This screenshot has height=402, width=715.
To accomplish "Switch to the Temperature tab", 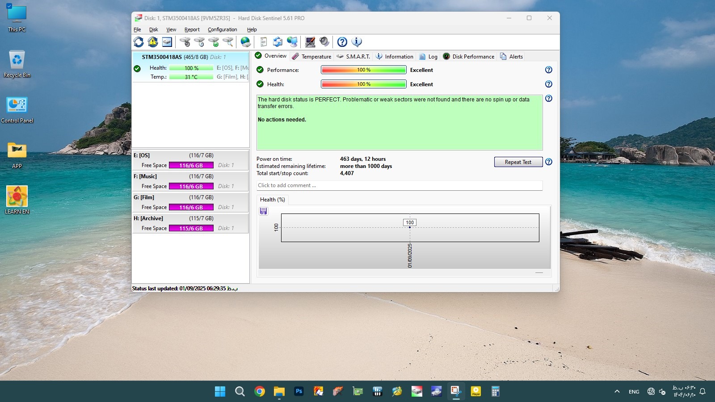I will tap(311, 56).
